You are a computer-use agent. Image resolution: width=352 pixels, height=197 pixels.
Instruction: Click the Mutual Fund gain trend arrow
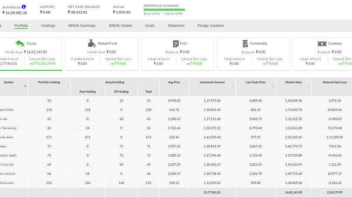pyautogui.click(x=114, y=64)
